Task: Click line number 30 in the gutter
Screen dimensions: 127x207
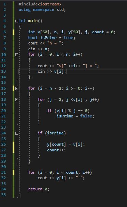Action: 4,167
